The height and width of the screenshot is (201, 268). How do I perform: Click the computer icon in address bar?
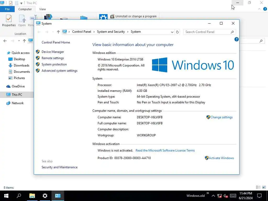click(65, 32)
